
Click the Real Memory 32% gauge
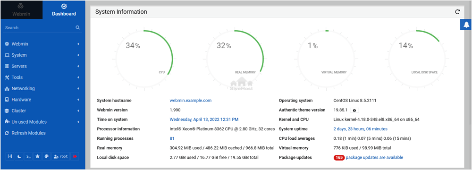pos(235,59)
